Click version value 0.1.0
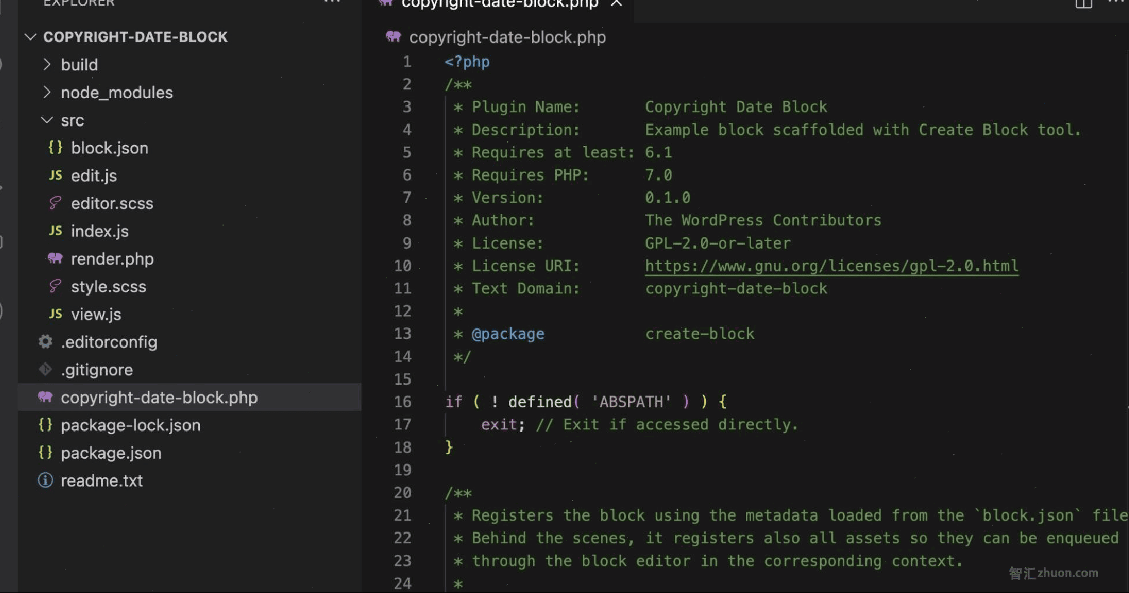Viewport: 1129px width, 593px height. pos(668,198)
